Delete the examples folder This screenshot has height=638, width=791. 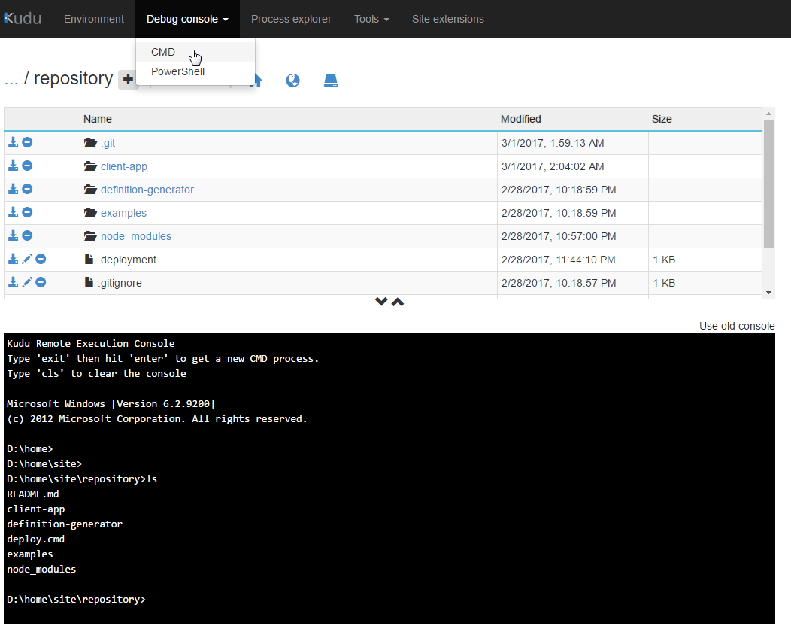(27, 212)
